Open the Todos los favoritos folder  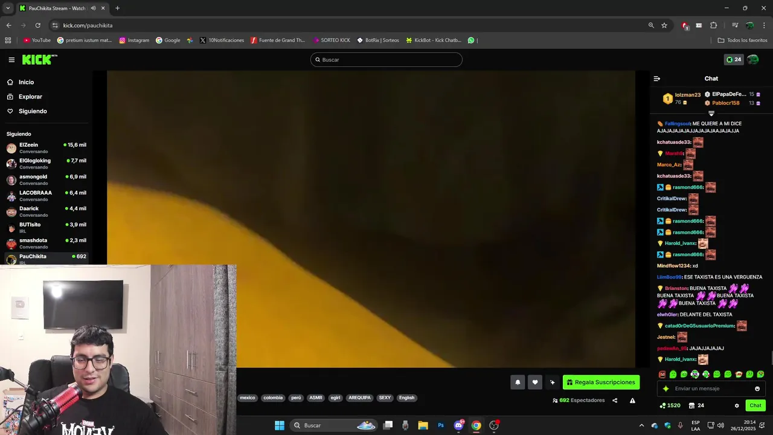click(742, 40)
